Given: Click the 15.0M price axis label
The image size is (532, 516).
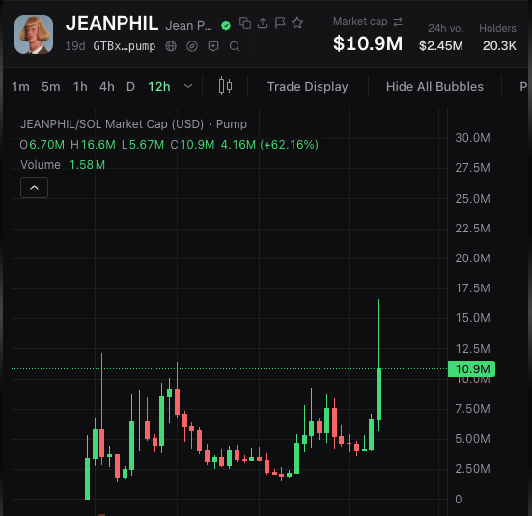Looking at the screenshot, I should (473, 318).
